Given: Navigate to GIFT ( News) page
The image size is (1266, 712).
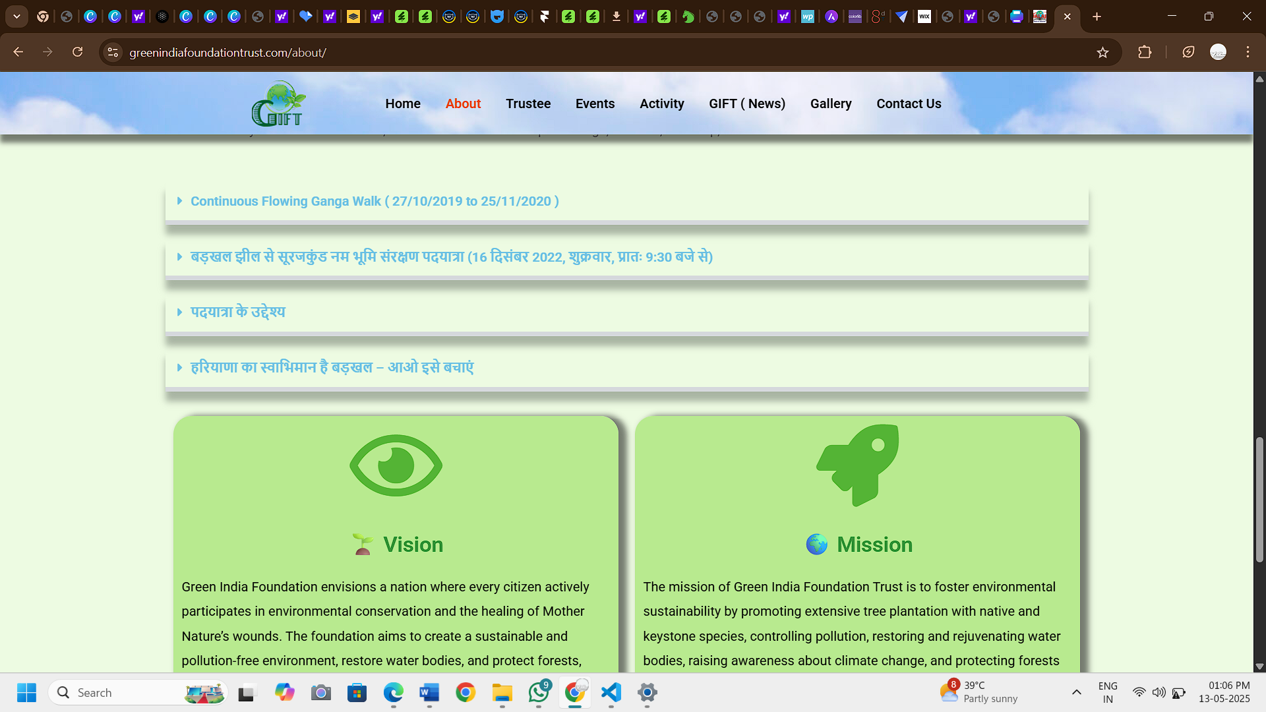Looking at the screenshot, I should (746, 104).
